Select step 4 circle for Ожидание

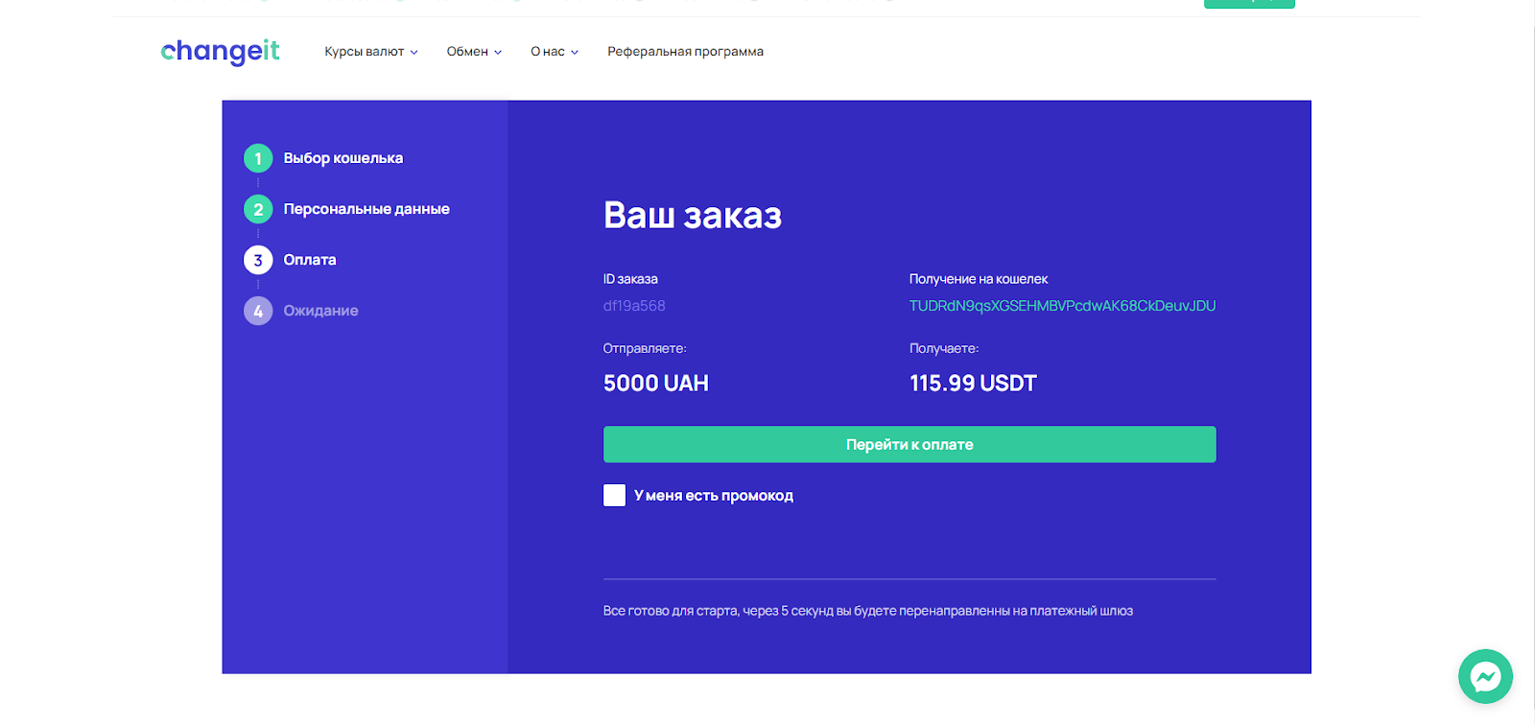(x=258, y=311)
